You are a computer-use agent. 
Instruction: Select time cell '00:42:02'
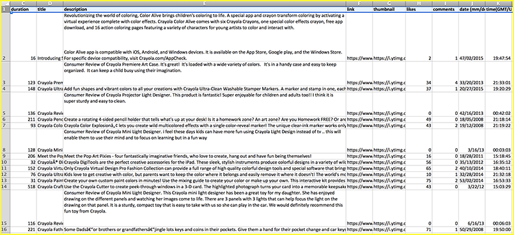coord(499,104)
